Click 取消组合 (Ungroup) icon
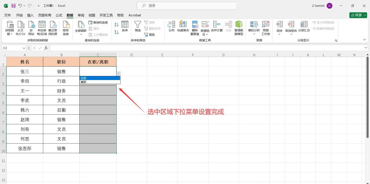 point(291,28)
